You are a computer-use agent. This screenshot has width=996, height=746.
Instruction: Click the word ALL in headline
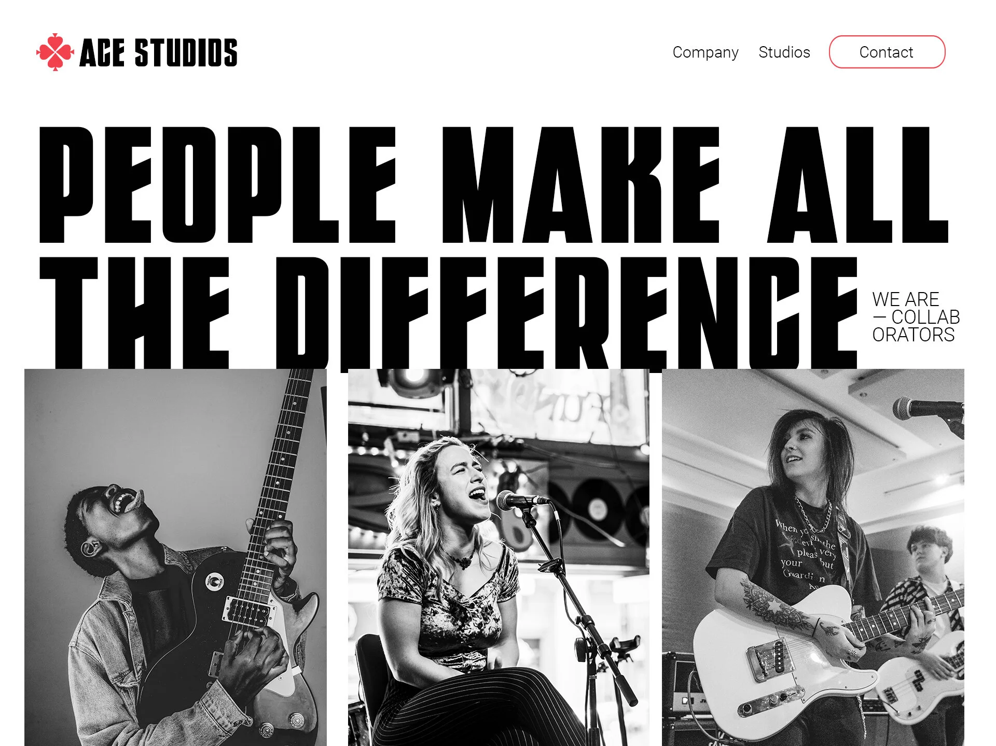click(x=858, y=185)
